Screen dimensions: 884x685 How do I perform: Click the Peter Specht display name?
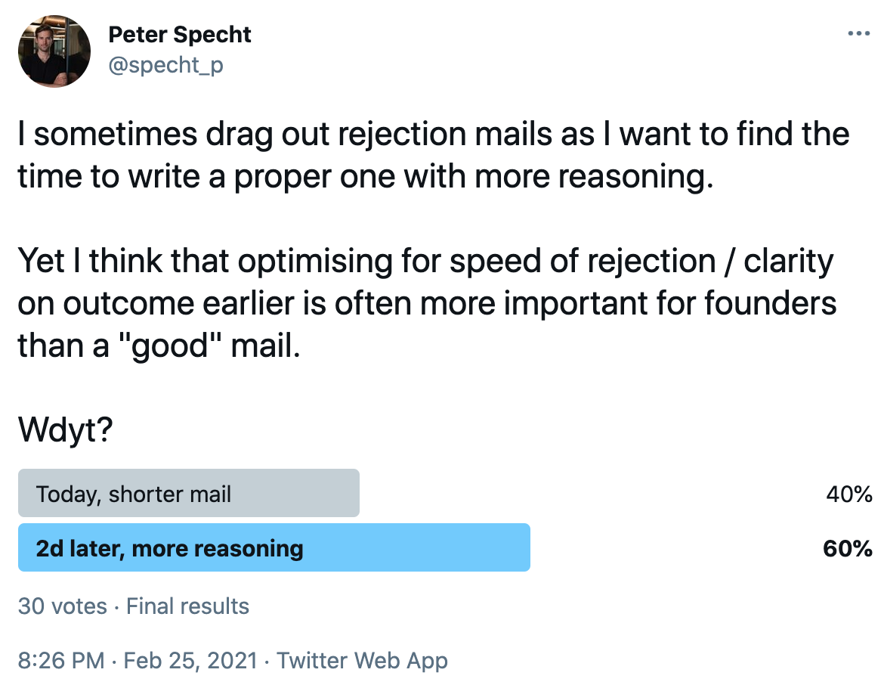pyautogui.click(x=179, y=35)
